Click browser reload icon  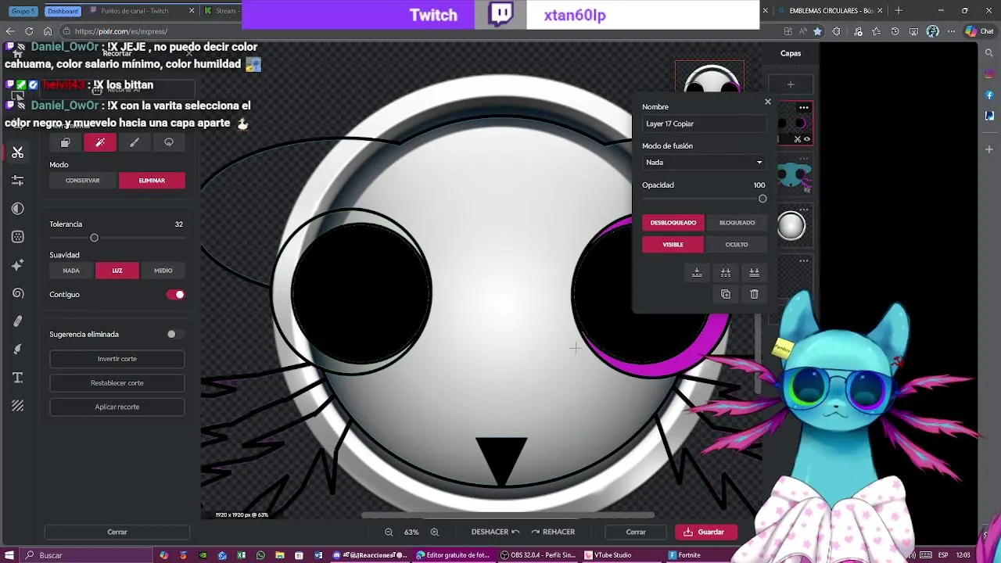click(29, 31)
